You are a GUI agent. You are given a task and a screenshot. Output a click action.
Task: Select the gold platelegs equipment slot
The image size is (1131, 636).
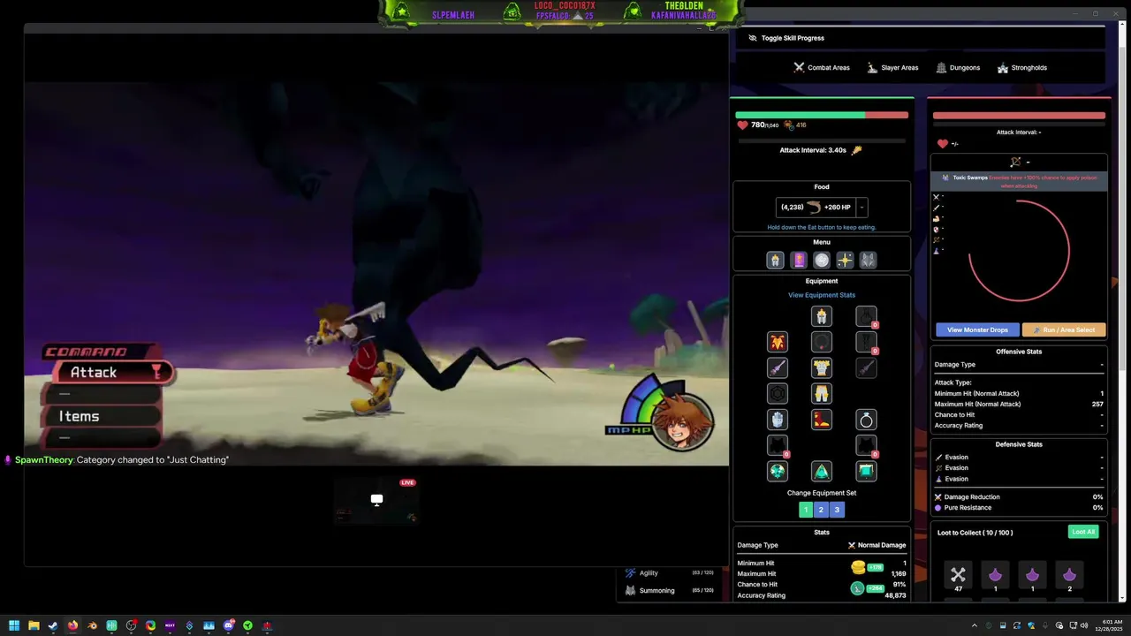(x=822, y=394)
